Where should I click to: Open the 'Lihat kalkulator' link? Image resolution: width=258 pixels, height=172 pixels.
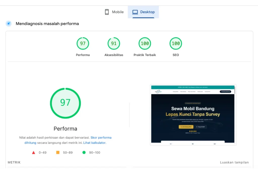[94, 143]
